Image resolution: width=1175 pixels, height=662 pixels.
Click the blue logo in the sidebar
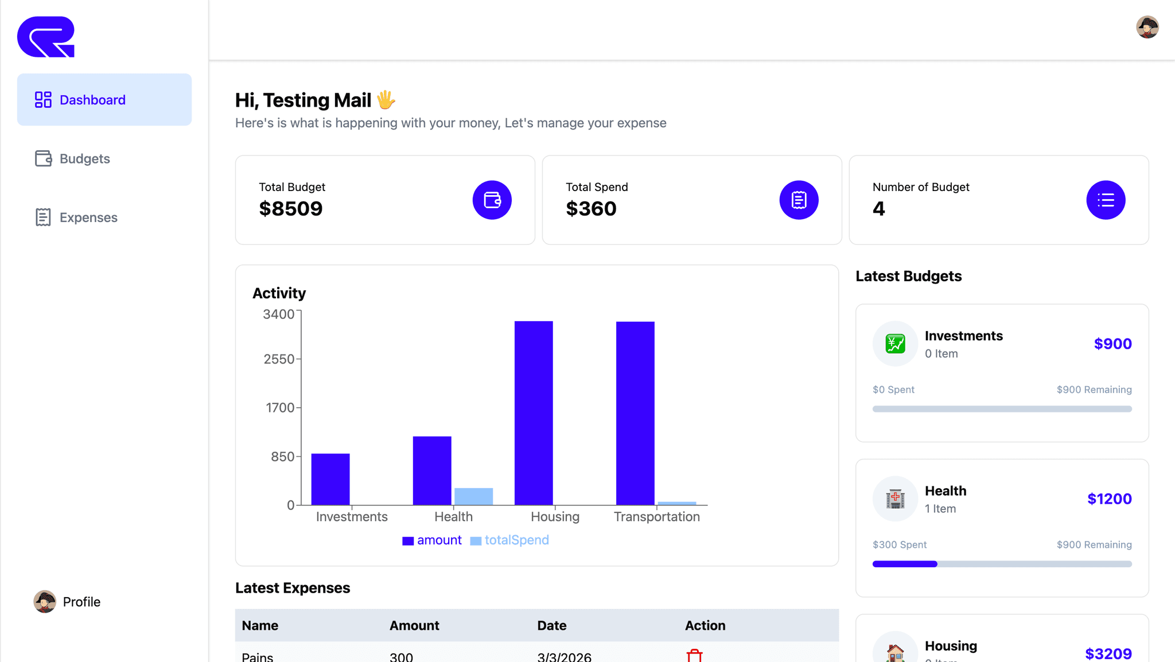click(x=46, y=37)
